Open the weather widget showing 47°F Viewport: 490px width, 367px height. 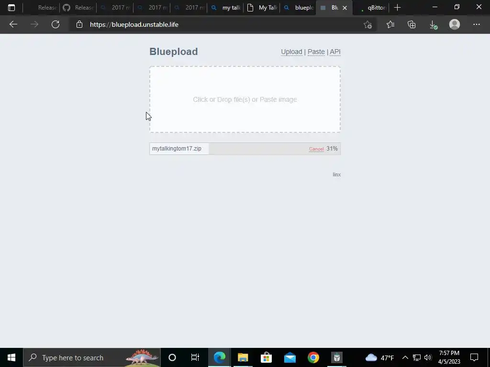(379, 357)
